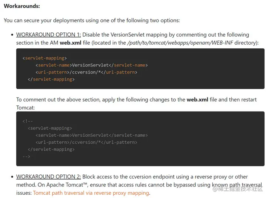Screen dimensions: 269x198
Task: Click the /ccversion/* url-pattern in first code block
Action: [x=87, y=72]
